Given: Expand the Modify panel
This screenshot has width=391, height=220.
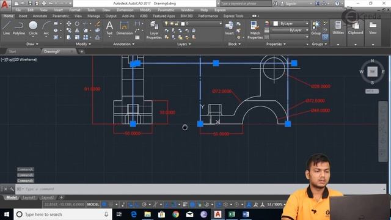Looking at the screenshot, I should [83, 44].
